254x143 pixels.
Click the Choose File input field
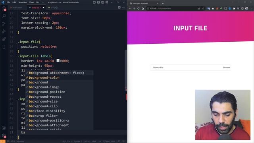point(190,68)
